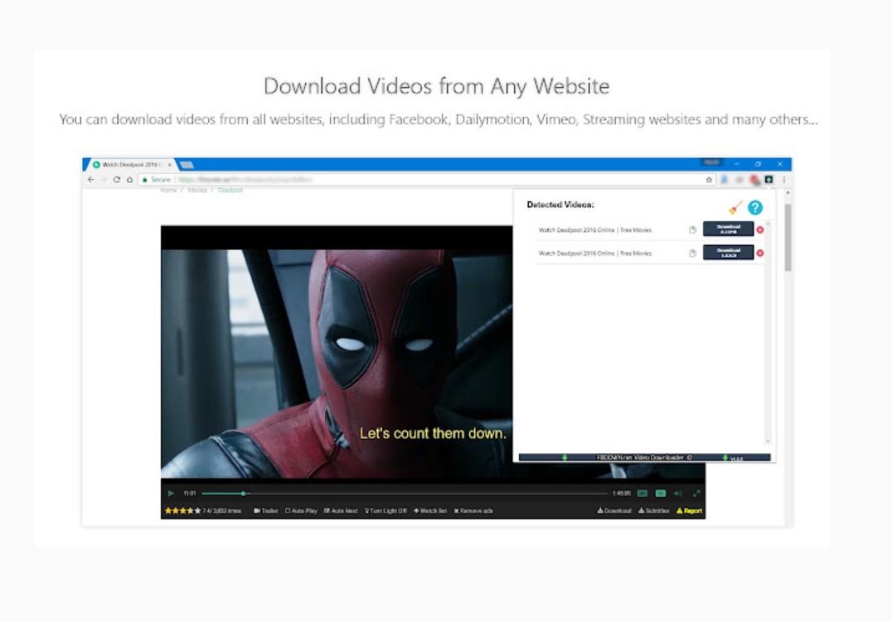
Task: Select the Watch Deadpool 2016 browser tab
Action: click(x=130, y=165)
